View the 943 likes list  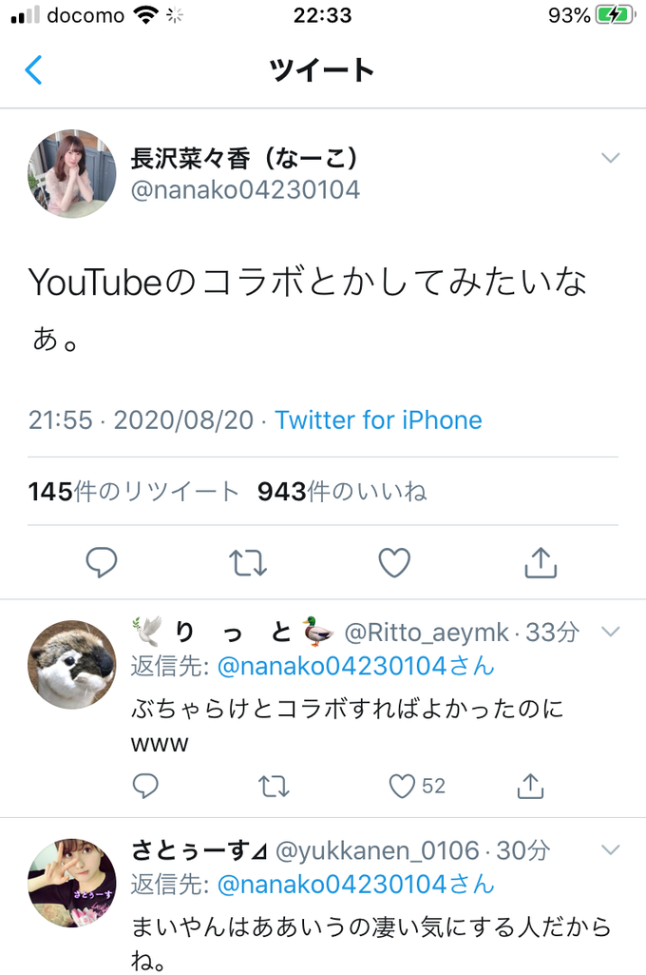(342, 492)
